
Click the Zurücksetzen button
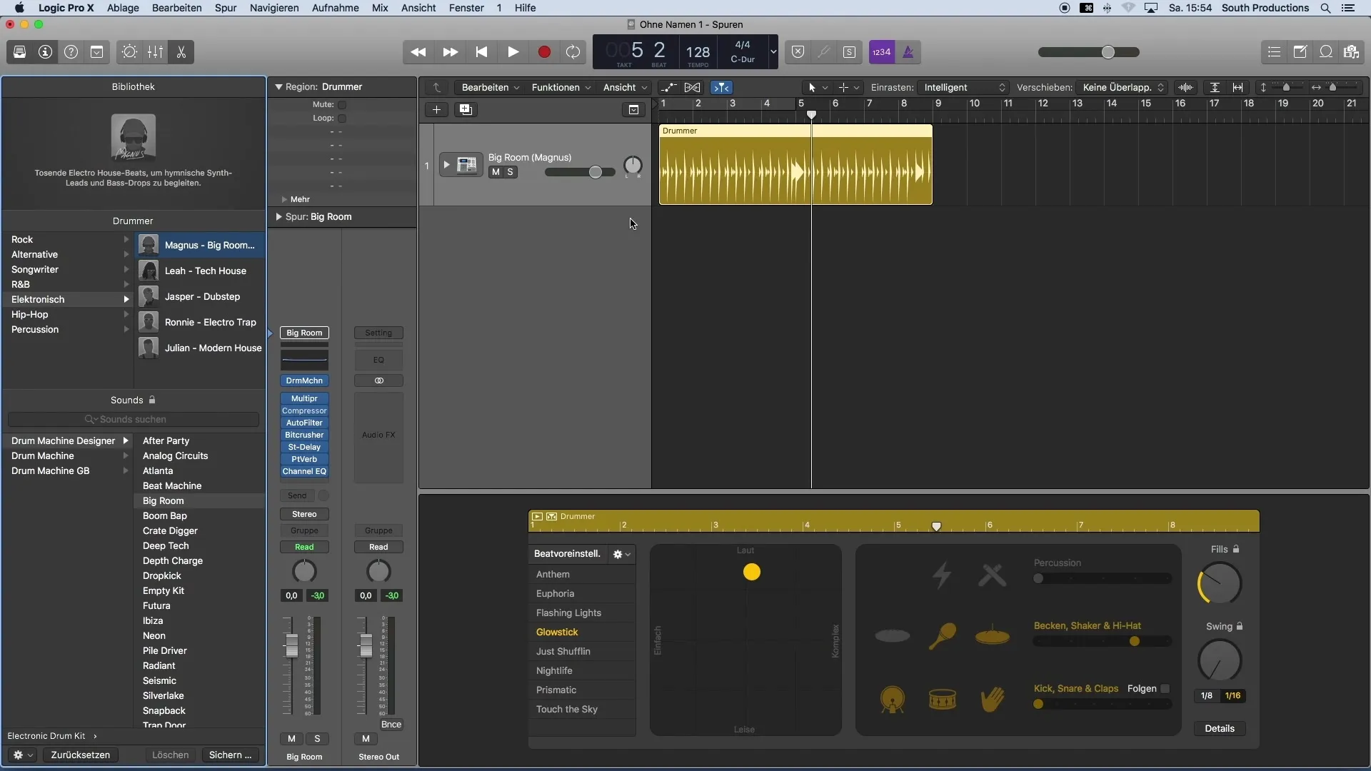coord(81,754)
